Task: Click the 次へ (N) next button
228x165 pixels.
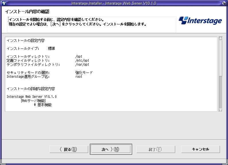Action: 111,149
